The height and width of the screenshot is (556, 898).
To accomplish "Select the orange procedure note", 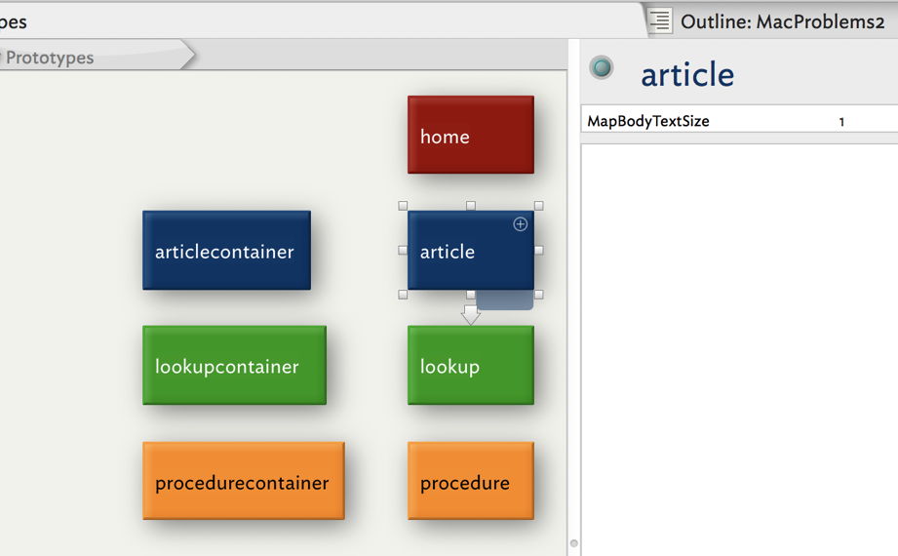I will click(470, 481).
